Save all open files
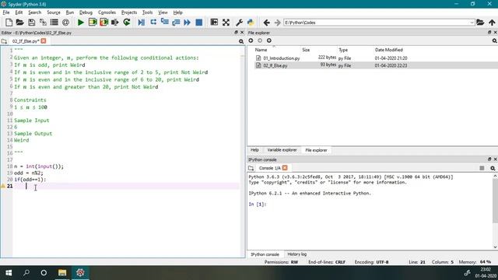This screenshot has height=280, width=498. click(43, 23)
